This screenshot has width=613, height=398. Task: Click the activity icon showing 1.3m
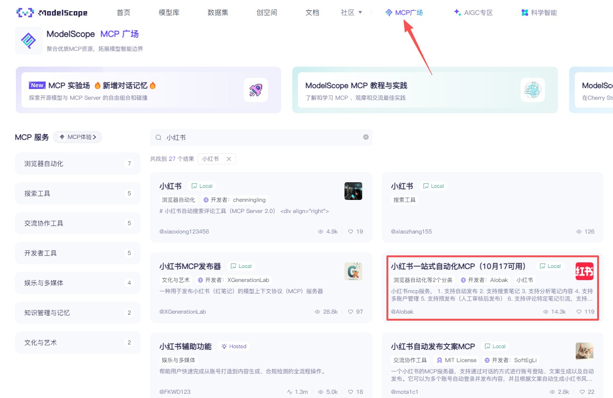[290, 392]
